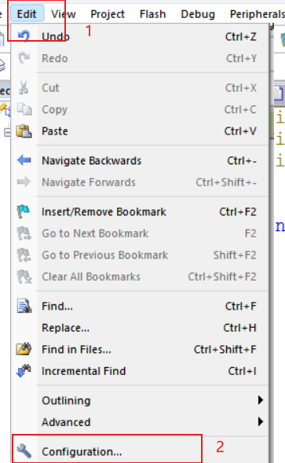
Task: Open the Flash menu
Action: click(153, 14)
